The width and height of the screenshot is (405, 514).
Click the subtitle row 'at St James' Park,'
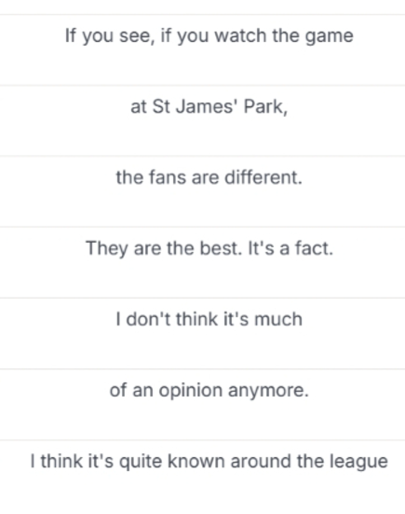[x=203, y=120]
